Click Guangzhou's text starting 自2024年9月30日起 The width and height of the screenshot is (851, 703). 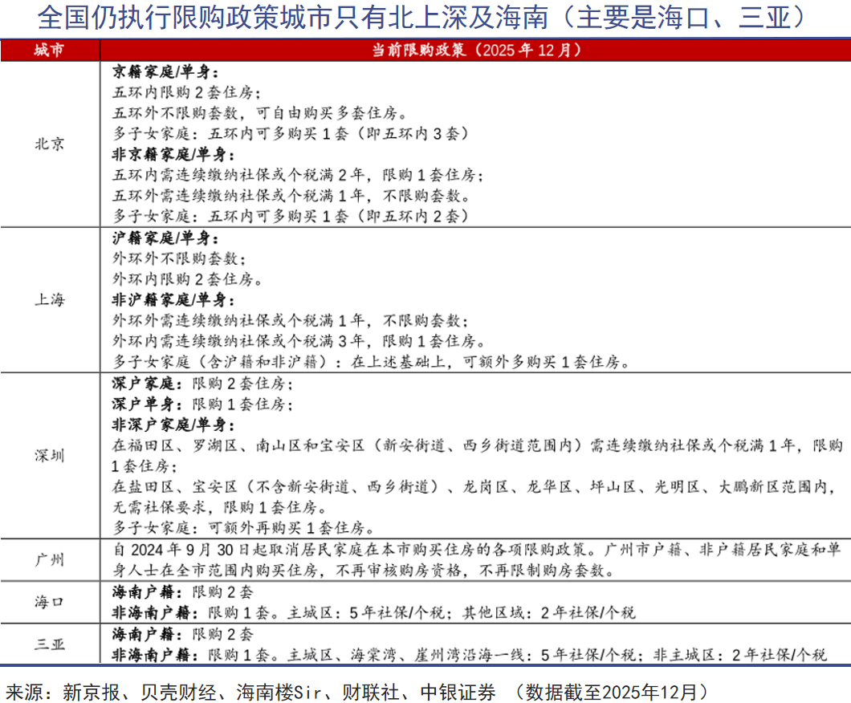coord(474,560)
